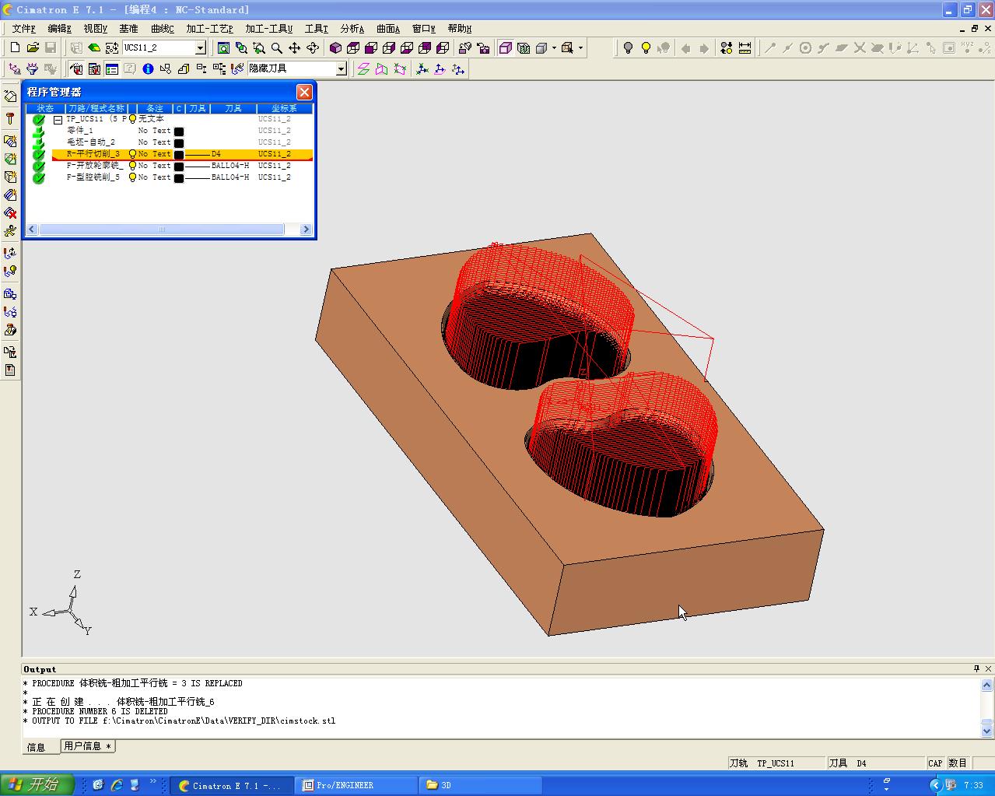Click the hammer tool icon in left sidebar

10,118
